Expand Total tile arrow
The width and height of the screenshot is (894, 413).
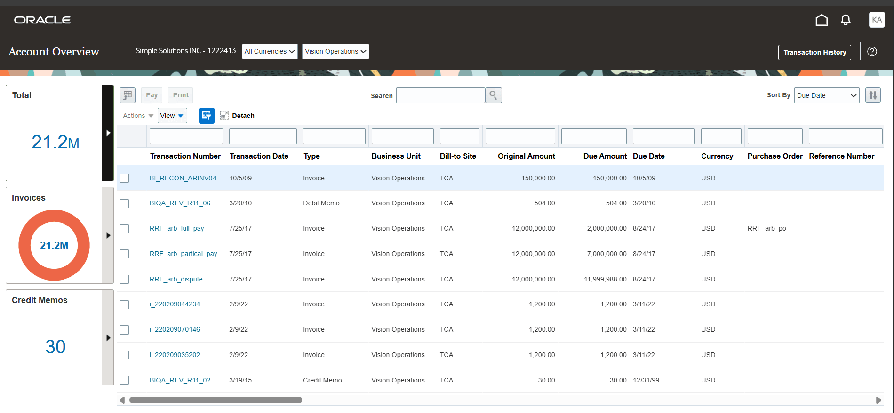click(x=108, y=133)
